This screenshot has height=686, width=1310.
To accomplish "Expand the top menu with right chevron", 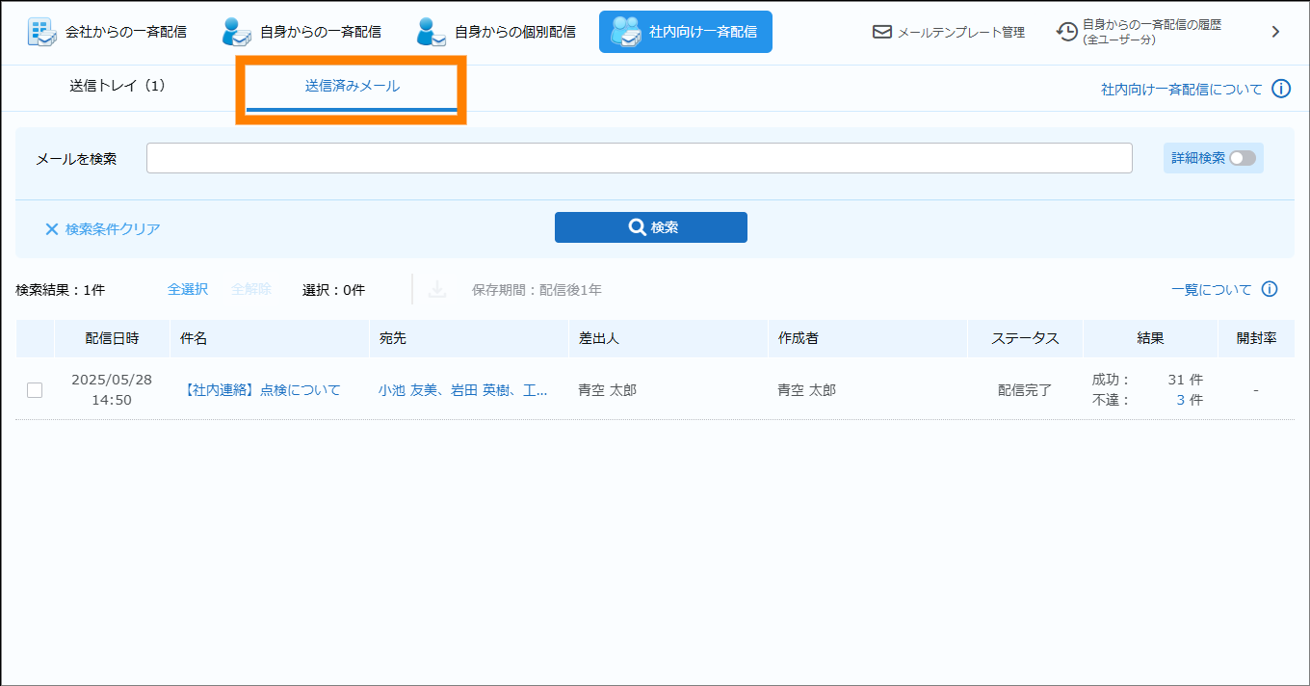I will point(1275,32).
